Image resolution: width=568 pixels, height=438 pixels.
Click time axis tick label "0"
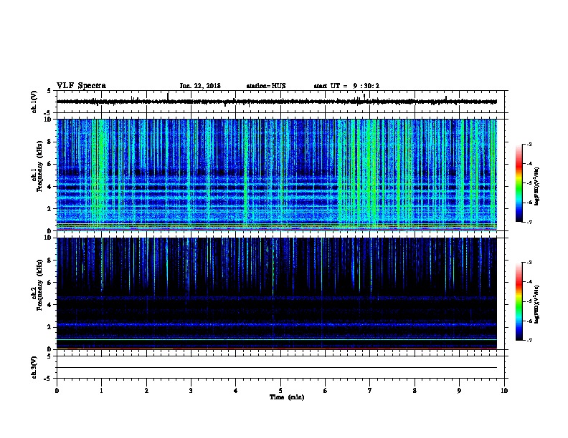[57, 390]
